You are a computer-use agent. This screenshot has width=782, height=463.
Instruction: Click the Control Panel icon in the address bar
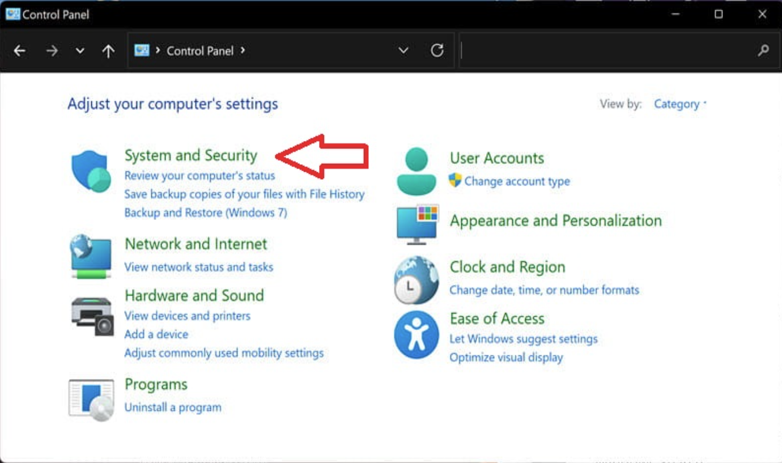[x=142, y=50]
